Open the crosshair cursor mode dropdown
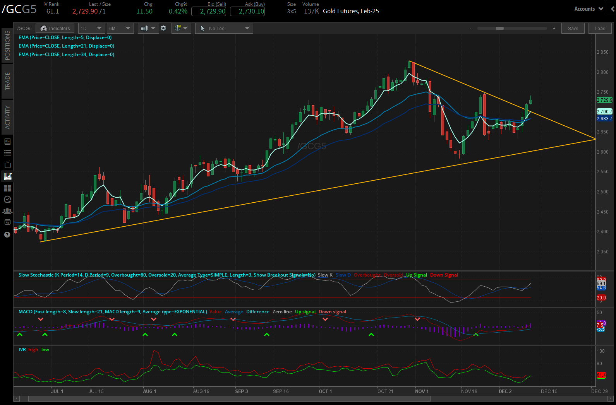Viewport: 616px width, 405px height. [x=181, y=28]
